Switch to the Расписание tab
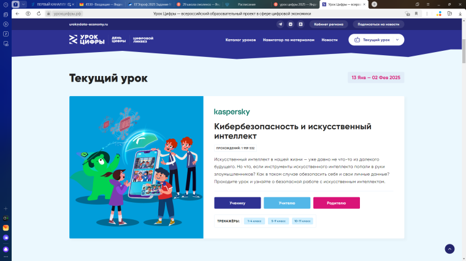The height and width of the screenshot is (261, 466). point(246,4)
